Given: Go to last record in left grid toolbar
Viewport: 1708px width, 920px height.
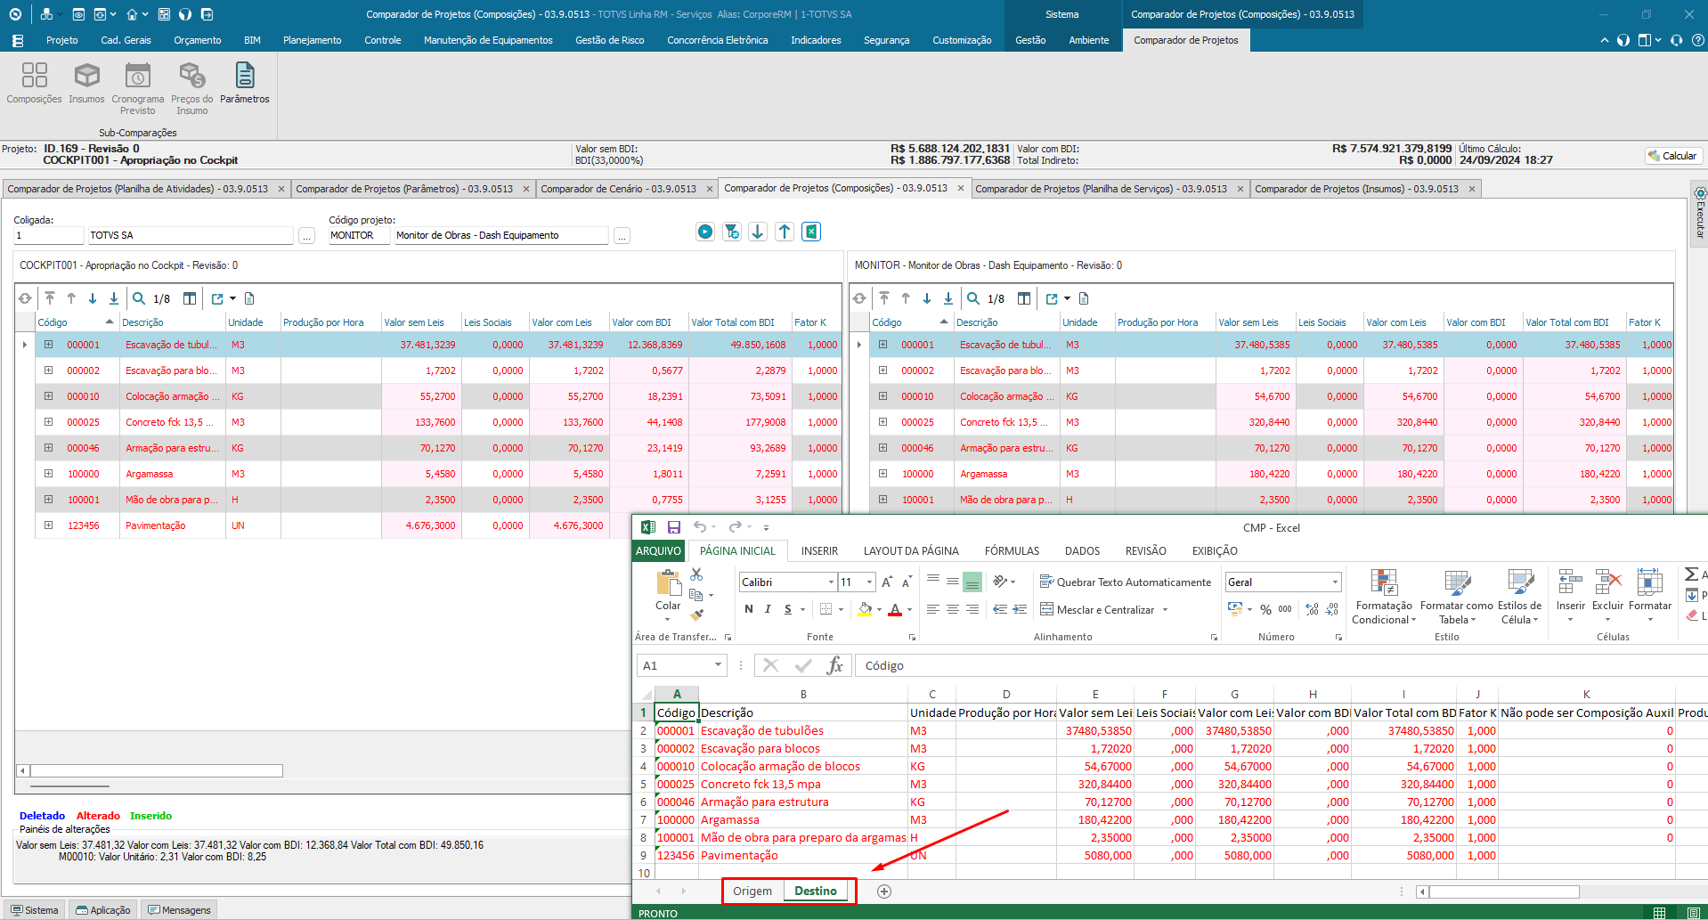Looking at the screenshot, I should pos(114,298).
